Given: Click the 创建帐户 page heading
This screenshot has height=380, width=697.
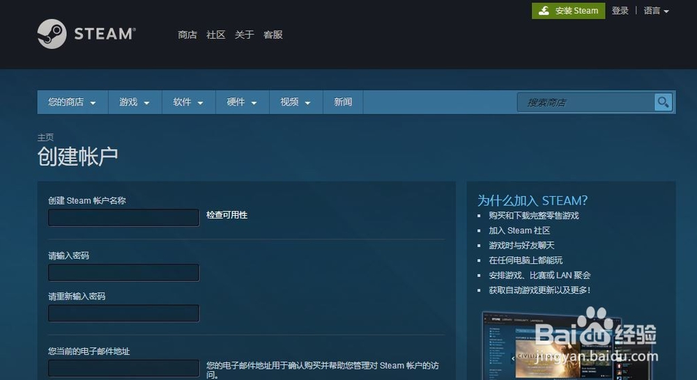Looking at the screenshot, I should click(x=78, y=157).
